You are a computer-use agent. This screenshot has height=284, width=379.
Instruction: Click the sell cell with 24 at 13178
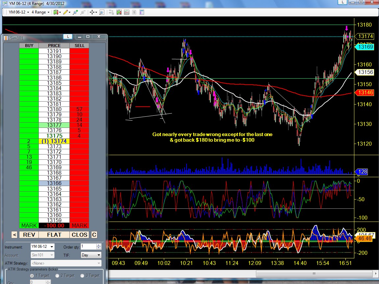80,120
